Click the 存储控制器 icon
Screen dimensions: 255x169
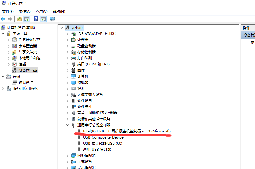click(73, 52)
